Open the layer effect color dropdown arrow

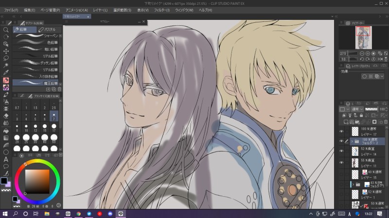[382, 76]
